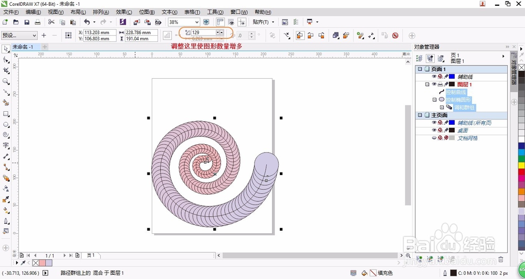Click the Publish to PDF icon
Viewport: 525px width, 279px height.
[x=158, y=22]
